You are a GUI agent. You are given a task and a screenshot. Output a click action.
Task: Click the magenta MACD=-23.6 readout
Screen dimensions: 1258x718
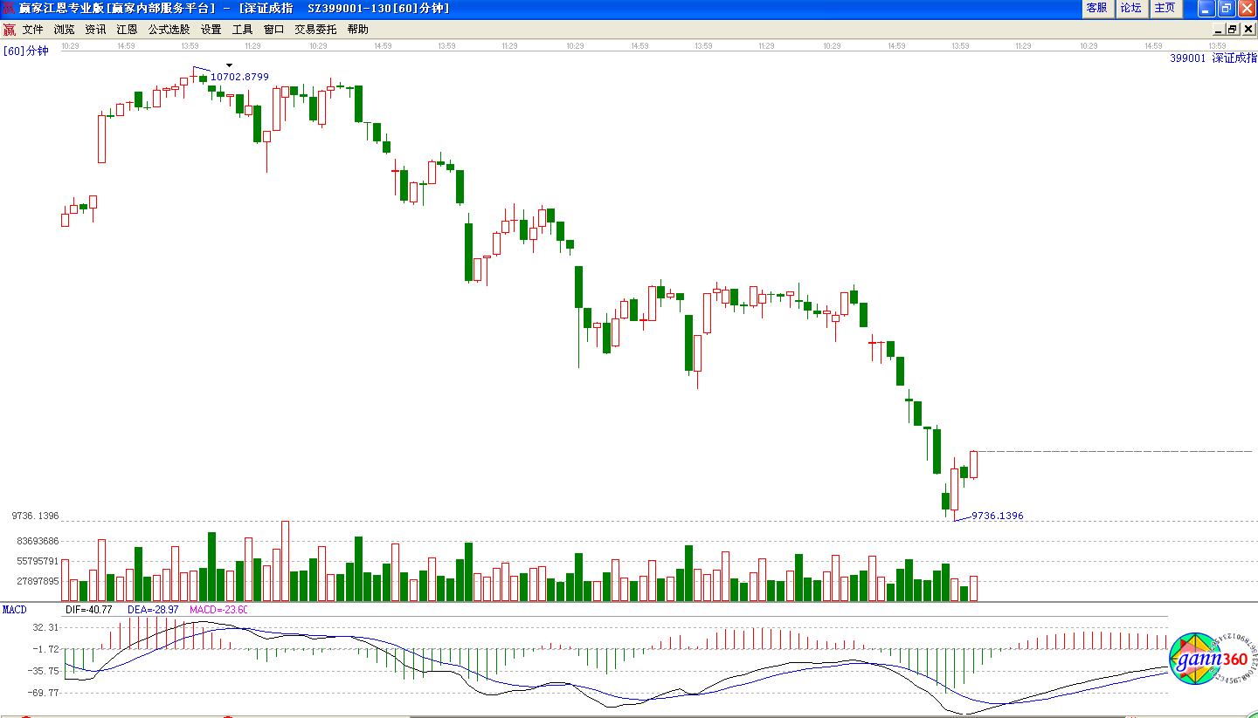click(x=219, y=609)
